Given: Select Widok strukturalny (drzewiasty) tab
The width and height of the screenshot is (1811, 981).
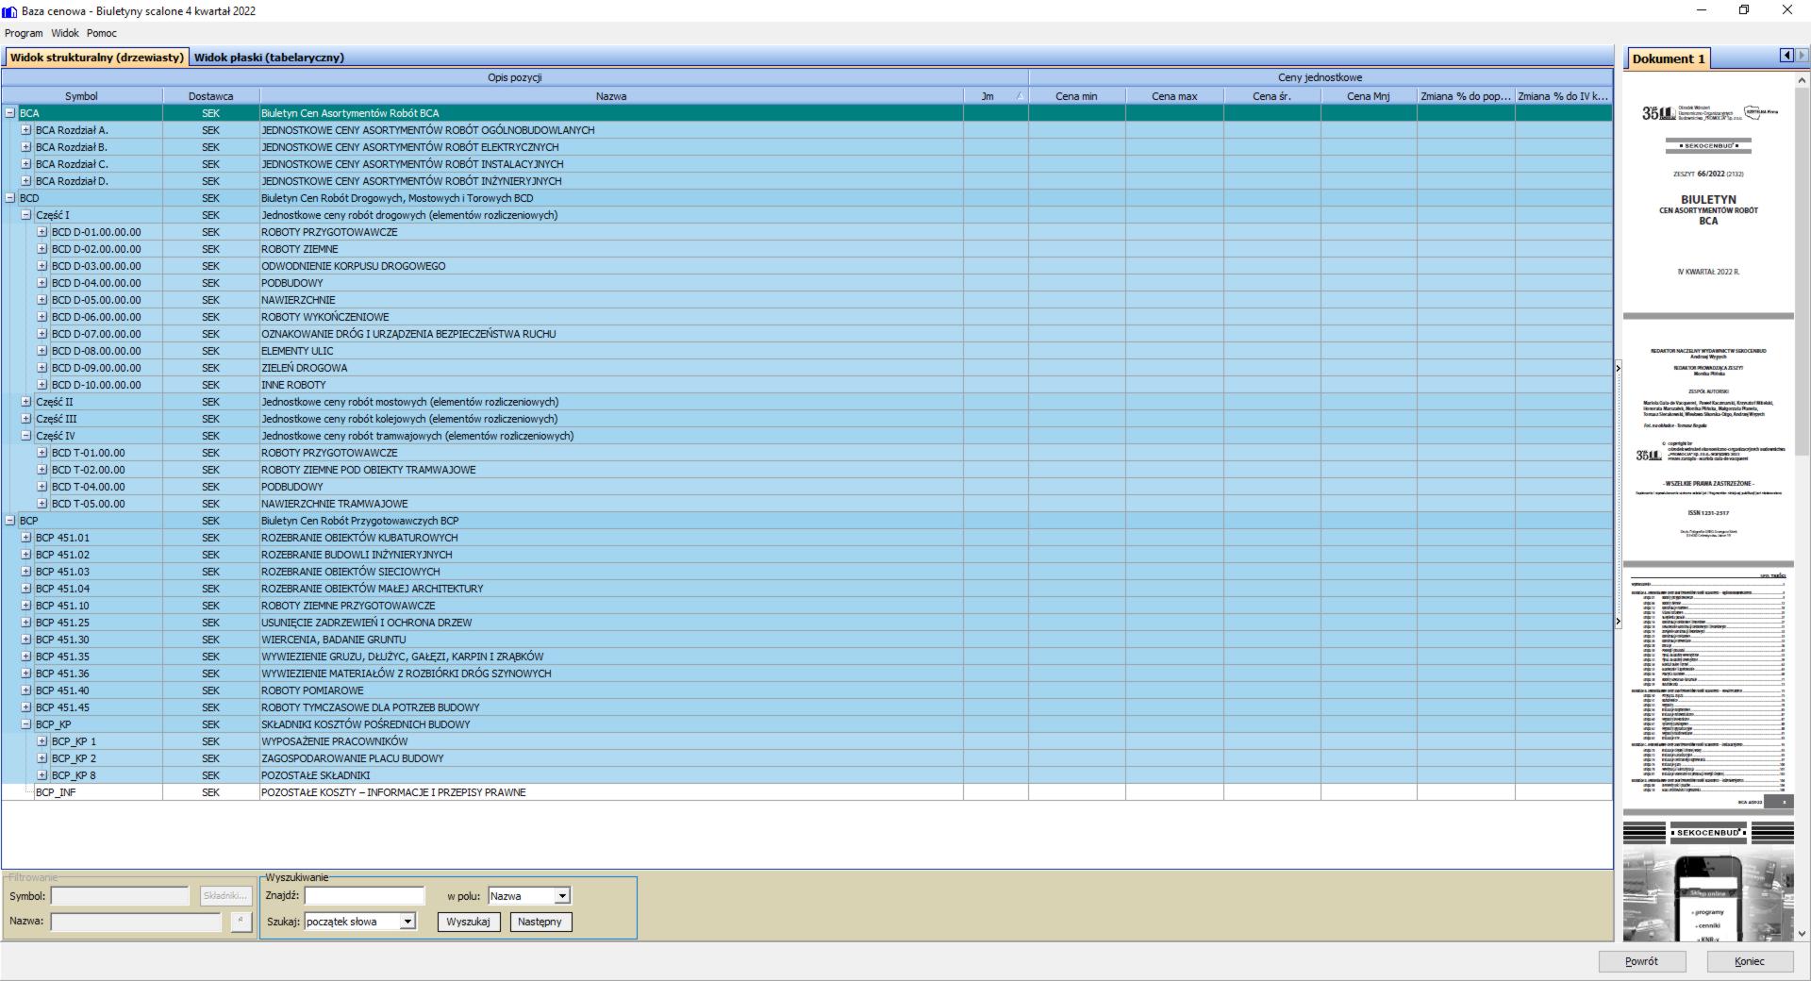Looking at the screenshot, I should 96,58.
